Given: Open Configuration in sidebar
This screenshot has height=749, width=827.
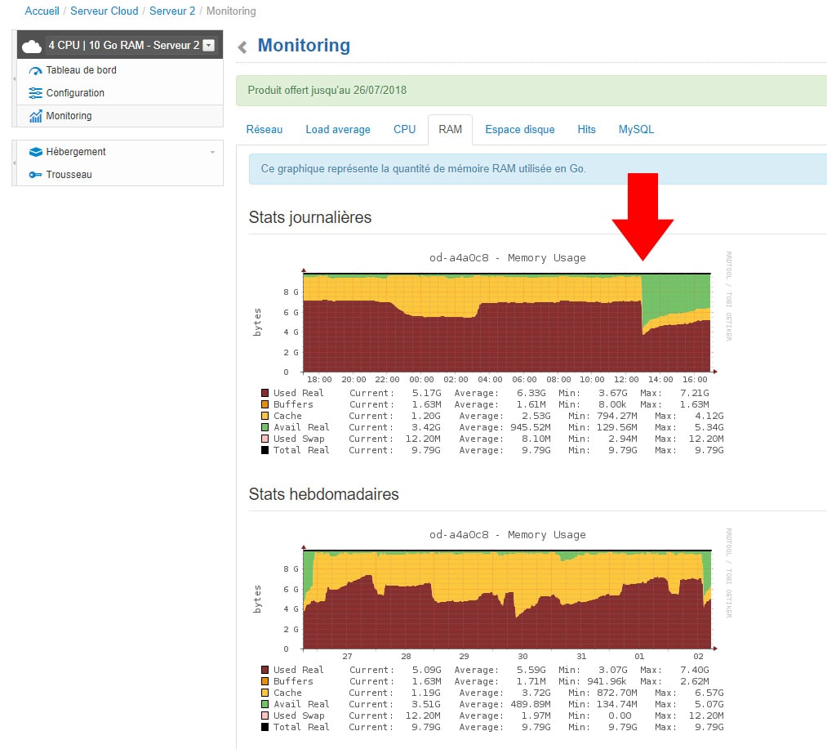Looking at the screenshot, I should coord(75,93).
